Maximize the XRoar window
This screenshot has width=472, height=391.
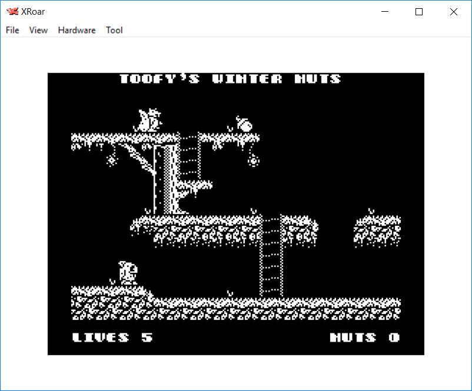pyautogui.click(x=419, y=12)
